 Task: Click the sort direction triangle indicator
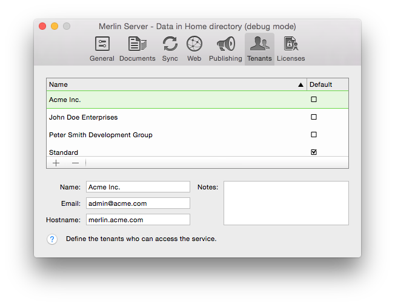click(x=300, y=85)
